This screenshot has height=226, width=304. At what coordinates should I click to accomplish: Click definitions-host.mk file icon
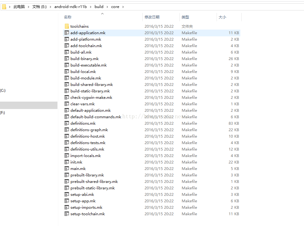coord(67,136)
